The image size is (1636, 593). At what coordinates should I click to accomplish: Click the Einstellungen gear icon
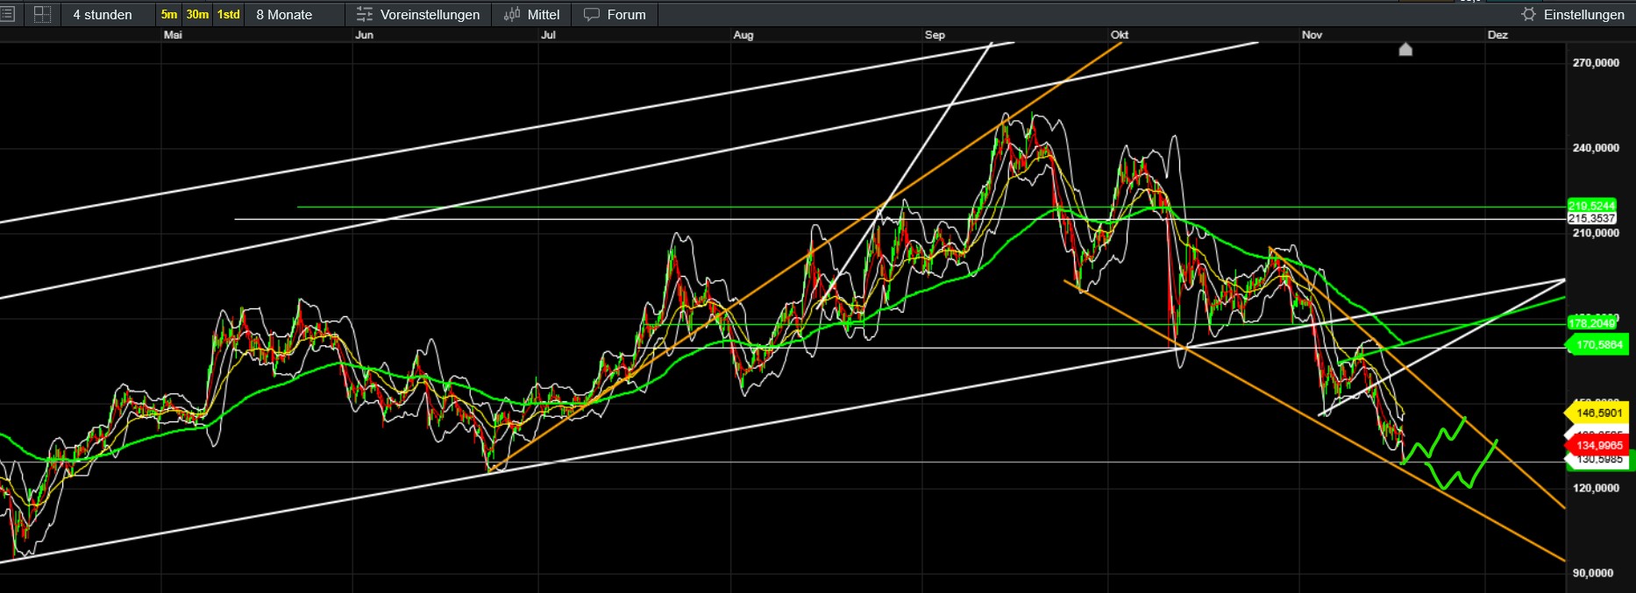(x=1528, y=14)
